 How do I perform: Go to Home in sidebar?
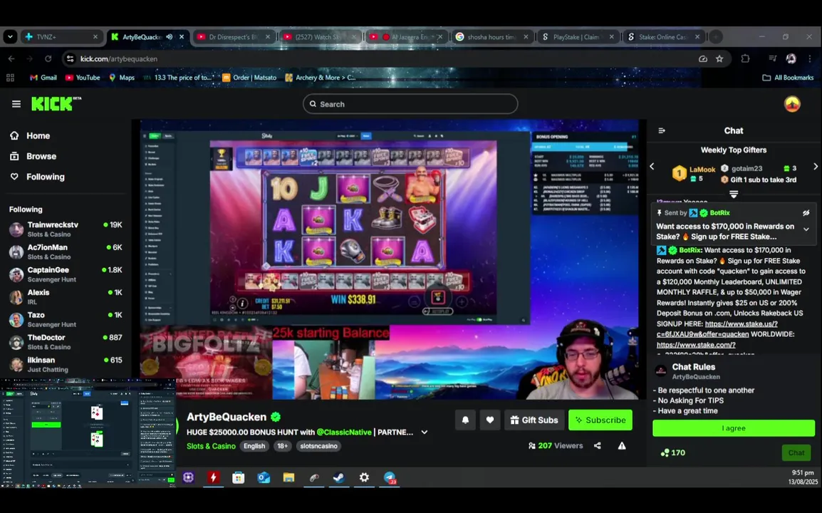[x=30, y=135]
